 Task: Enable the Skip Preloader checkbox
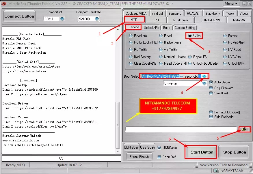tap(211, 117)
